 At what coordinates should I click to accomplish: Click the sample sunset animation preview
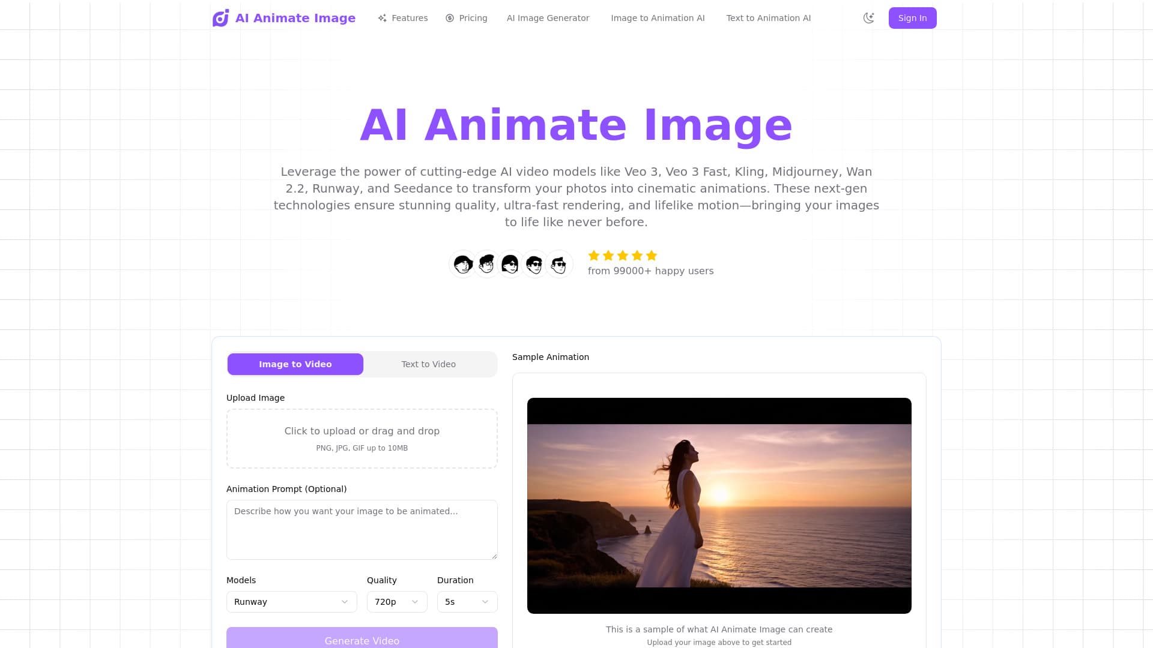tap(719, 505)
